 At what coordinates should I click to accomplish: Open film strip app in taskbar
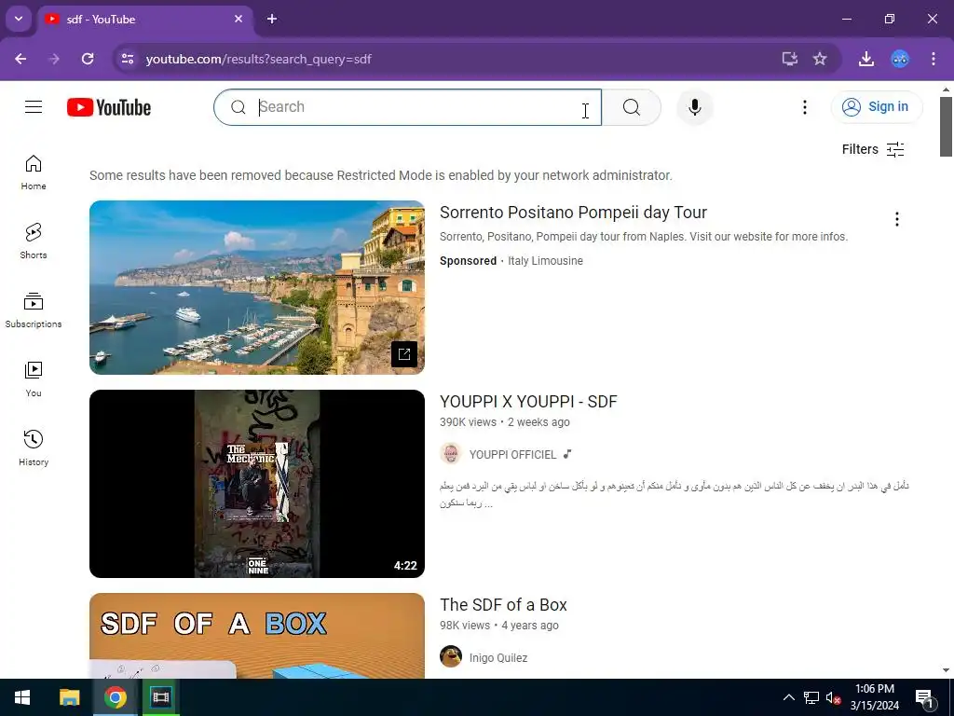(x=160, y=697)
